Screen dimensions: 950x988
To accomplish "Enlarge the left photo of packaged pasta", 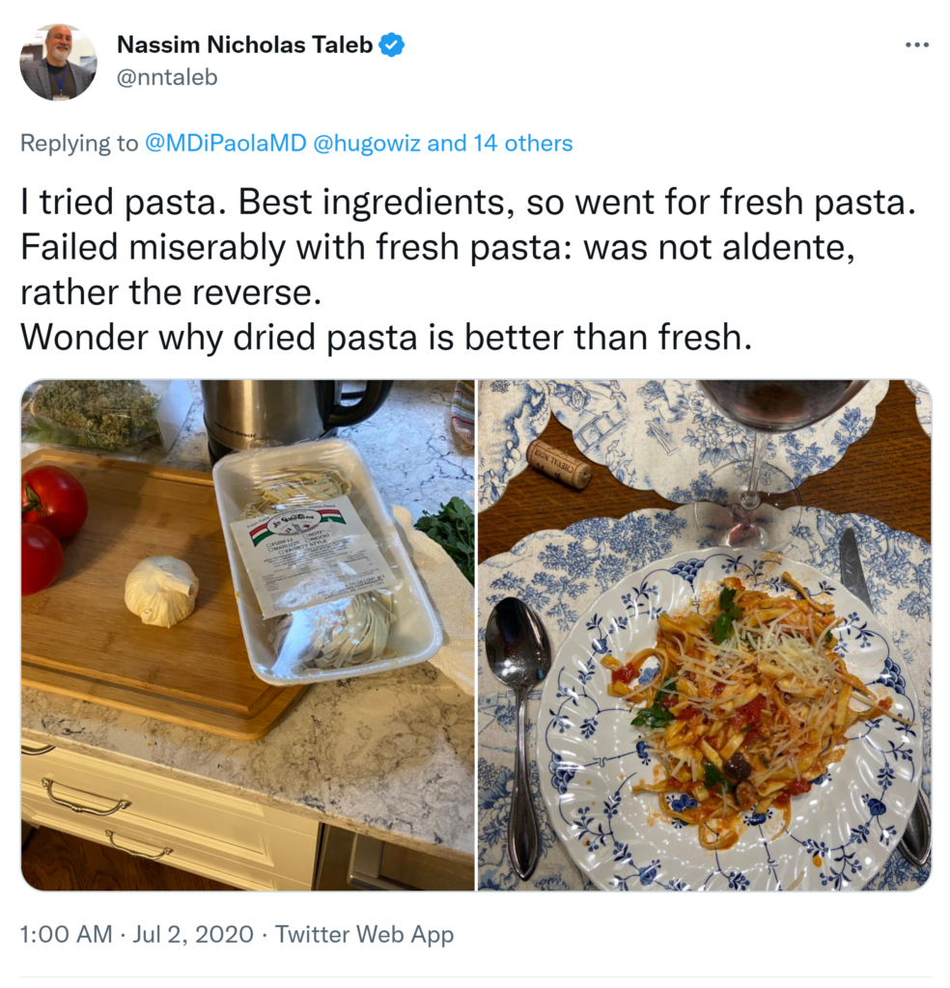I will (247, 634).
